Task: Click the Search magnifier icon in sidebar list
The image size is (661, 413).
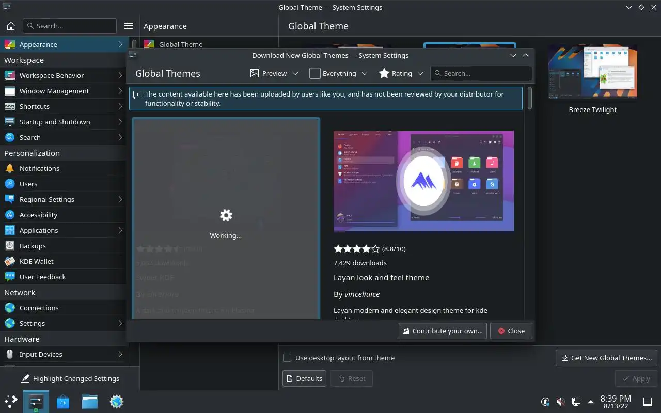Action: (x=9, y=137)
